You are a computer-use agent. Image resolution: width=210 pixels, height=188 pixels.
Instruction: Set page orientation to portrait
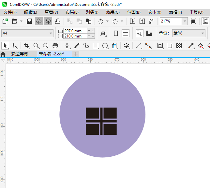click(116, 33)
